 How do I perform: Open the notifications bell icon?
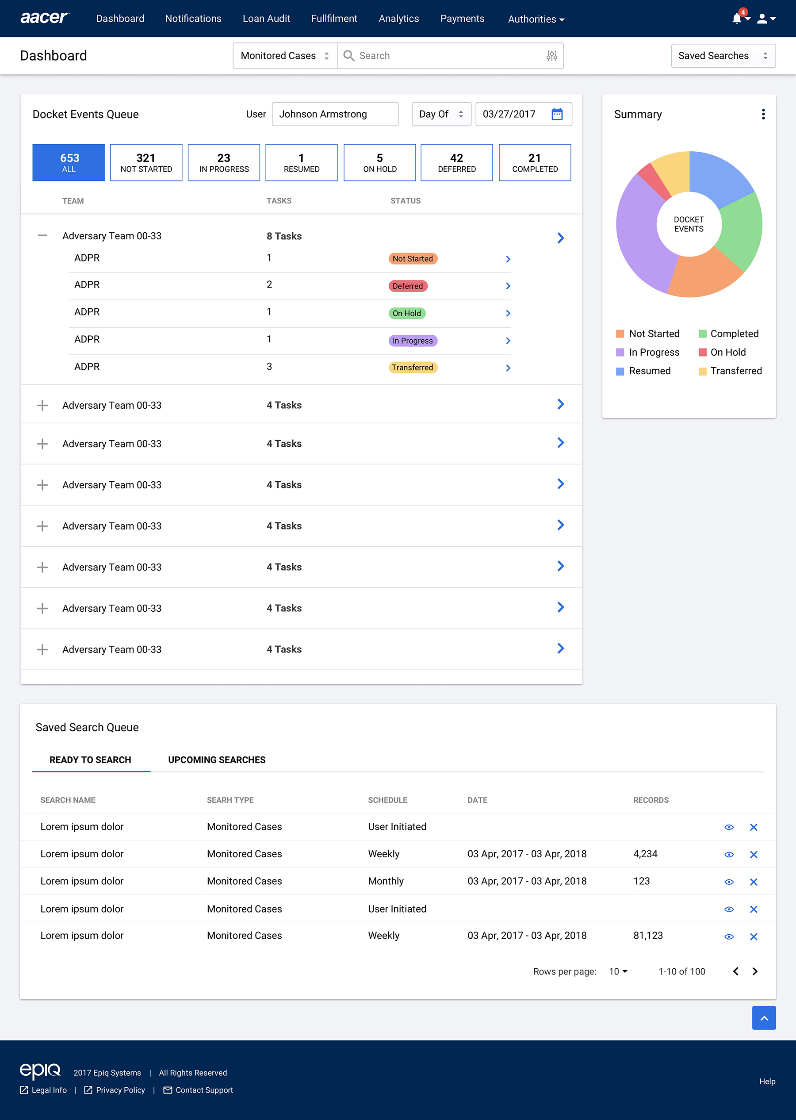[x=737, y=19]
